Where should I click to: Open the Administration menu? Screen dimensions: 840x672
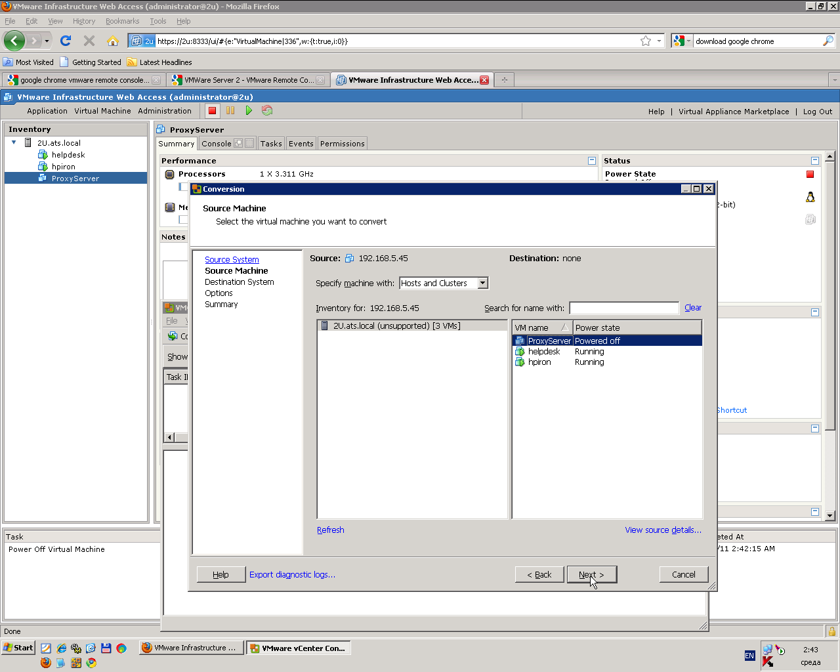coord(165,111)
